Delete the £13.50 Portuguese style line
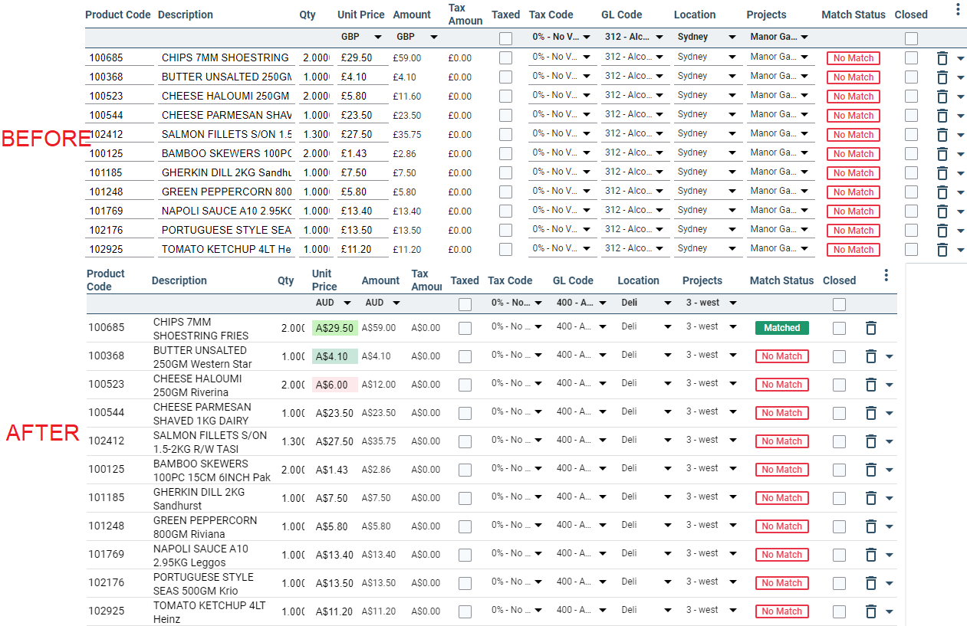Image resolution: width=967 pixels, height=626 pixels. click(x=942, y=231)
